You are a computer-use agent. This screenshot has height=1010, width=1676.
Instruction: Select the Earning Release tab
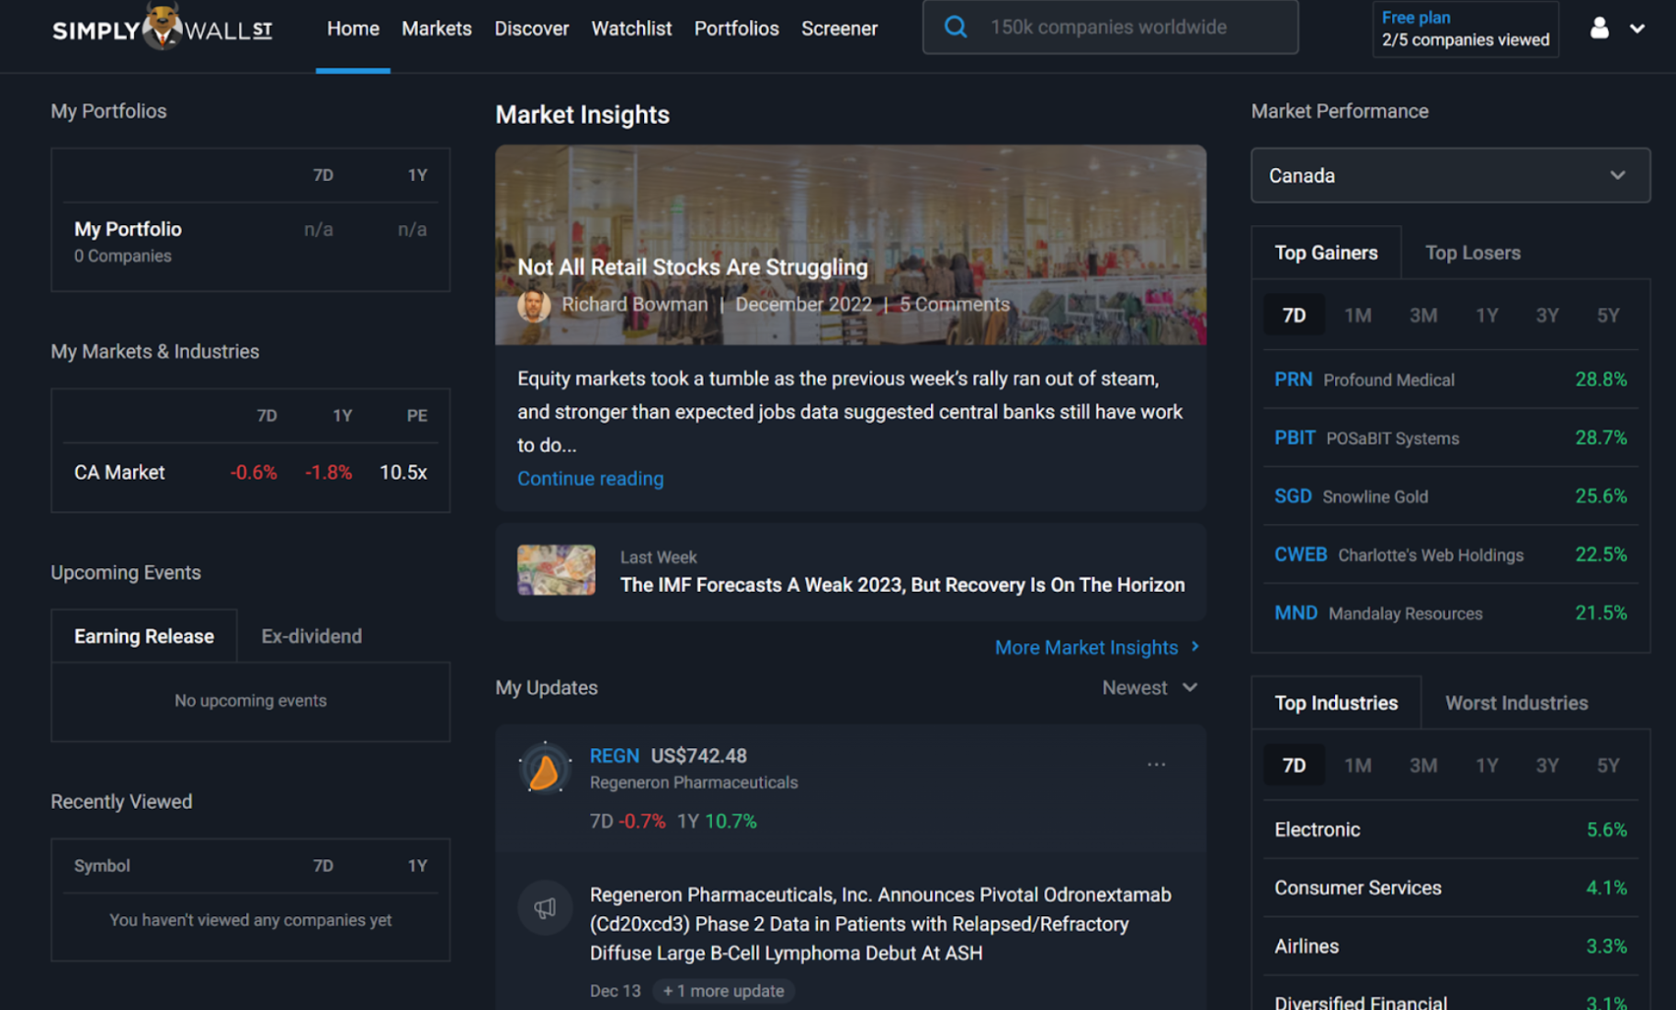[144, 636]
